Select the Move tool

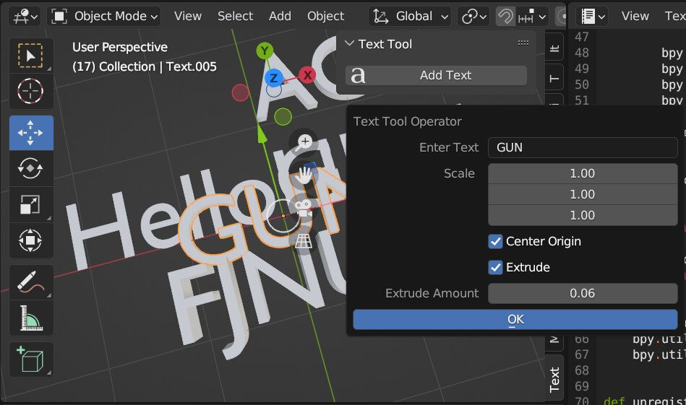coord(30,133)
